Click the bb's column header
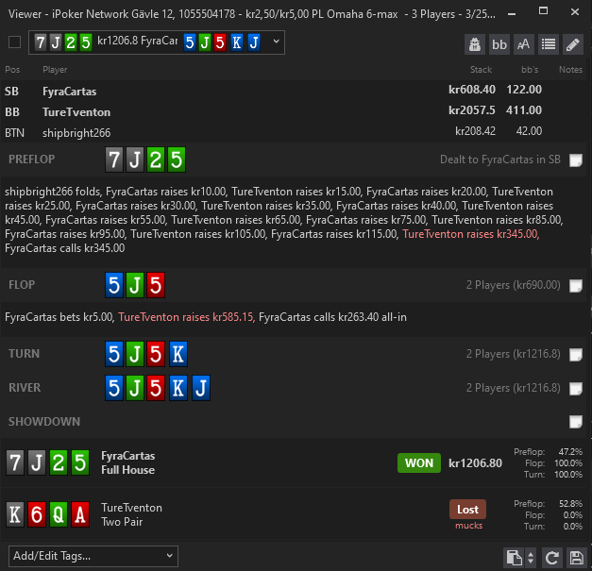Viewport: 592px width, 571px height. tap(530, 70)
